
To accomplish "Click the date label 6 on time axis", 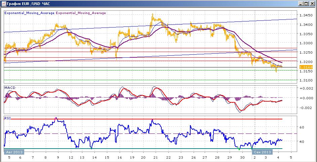I will pos(21,157).
